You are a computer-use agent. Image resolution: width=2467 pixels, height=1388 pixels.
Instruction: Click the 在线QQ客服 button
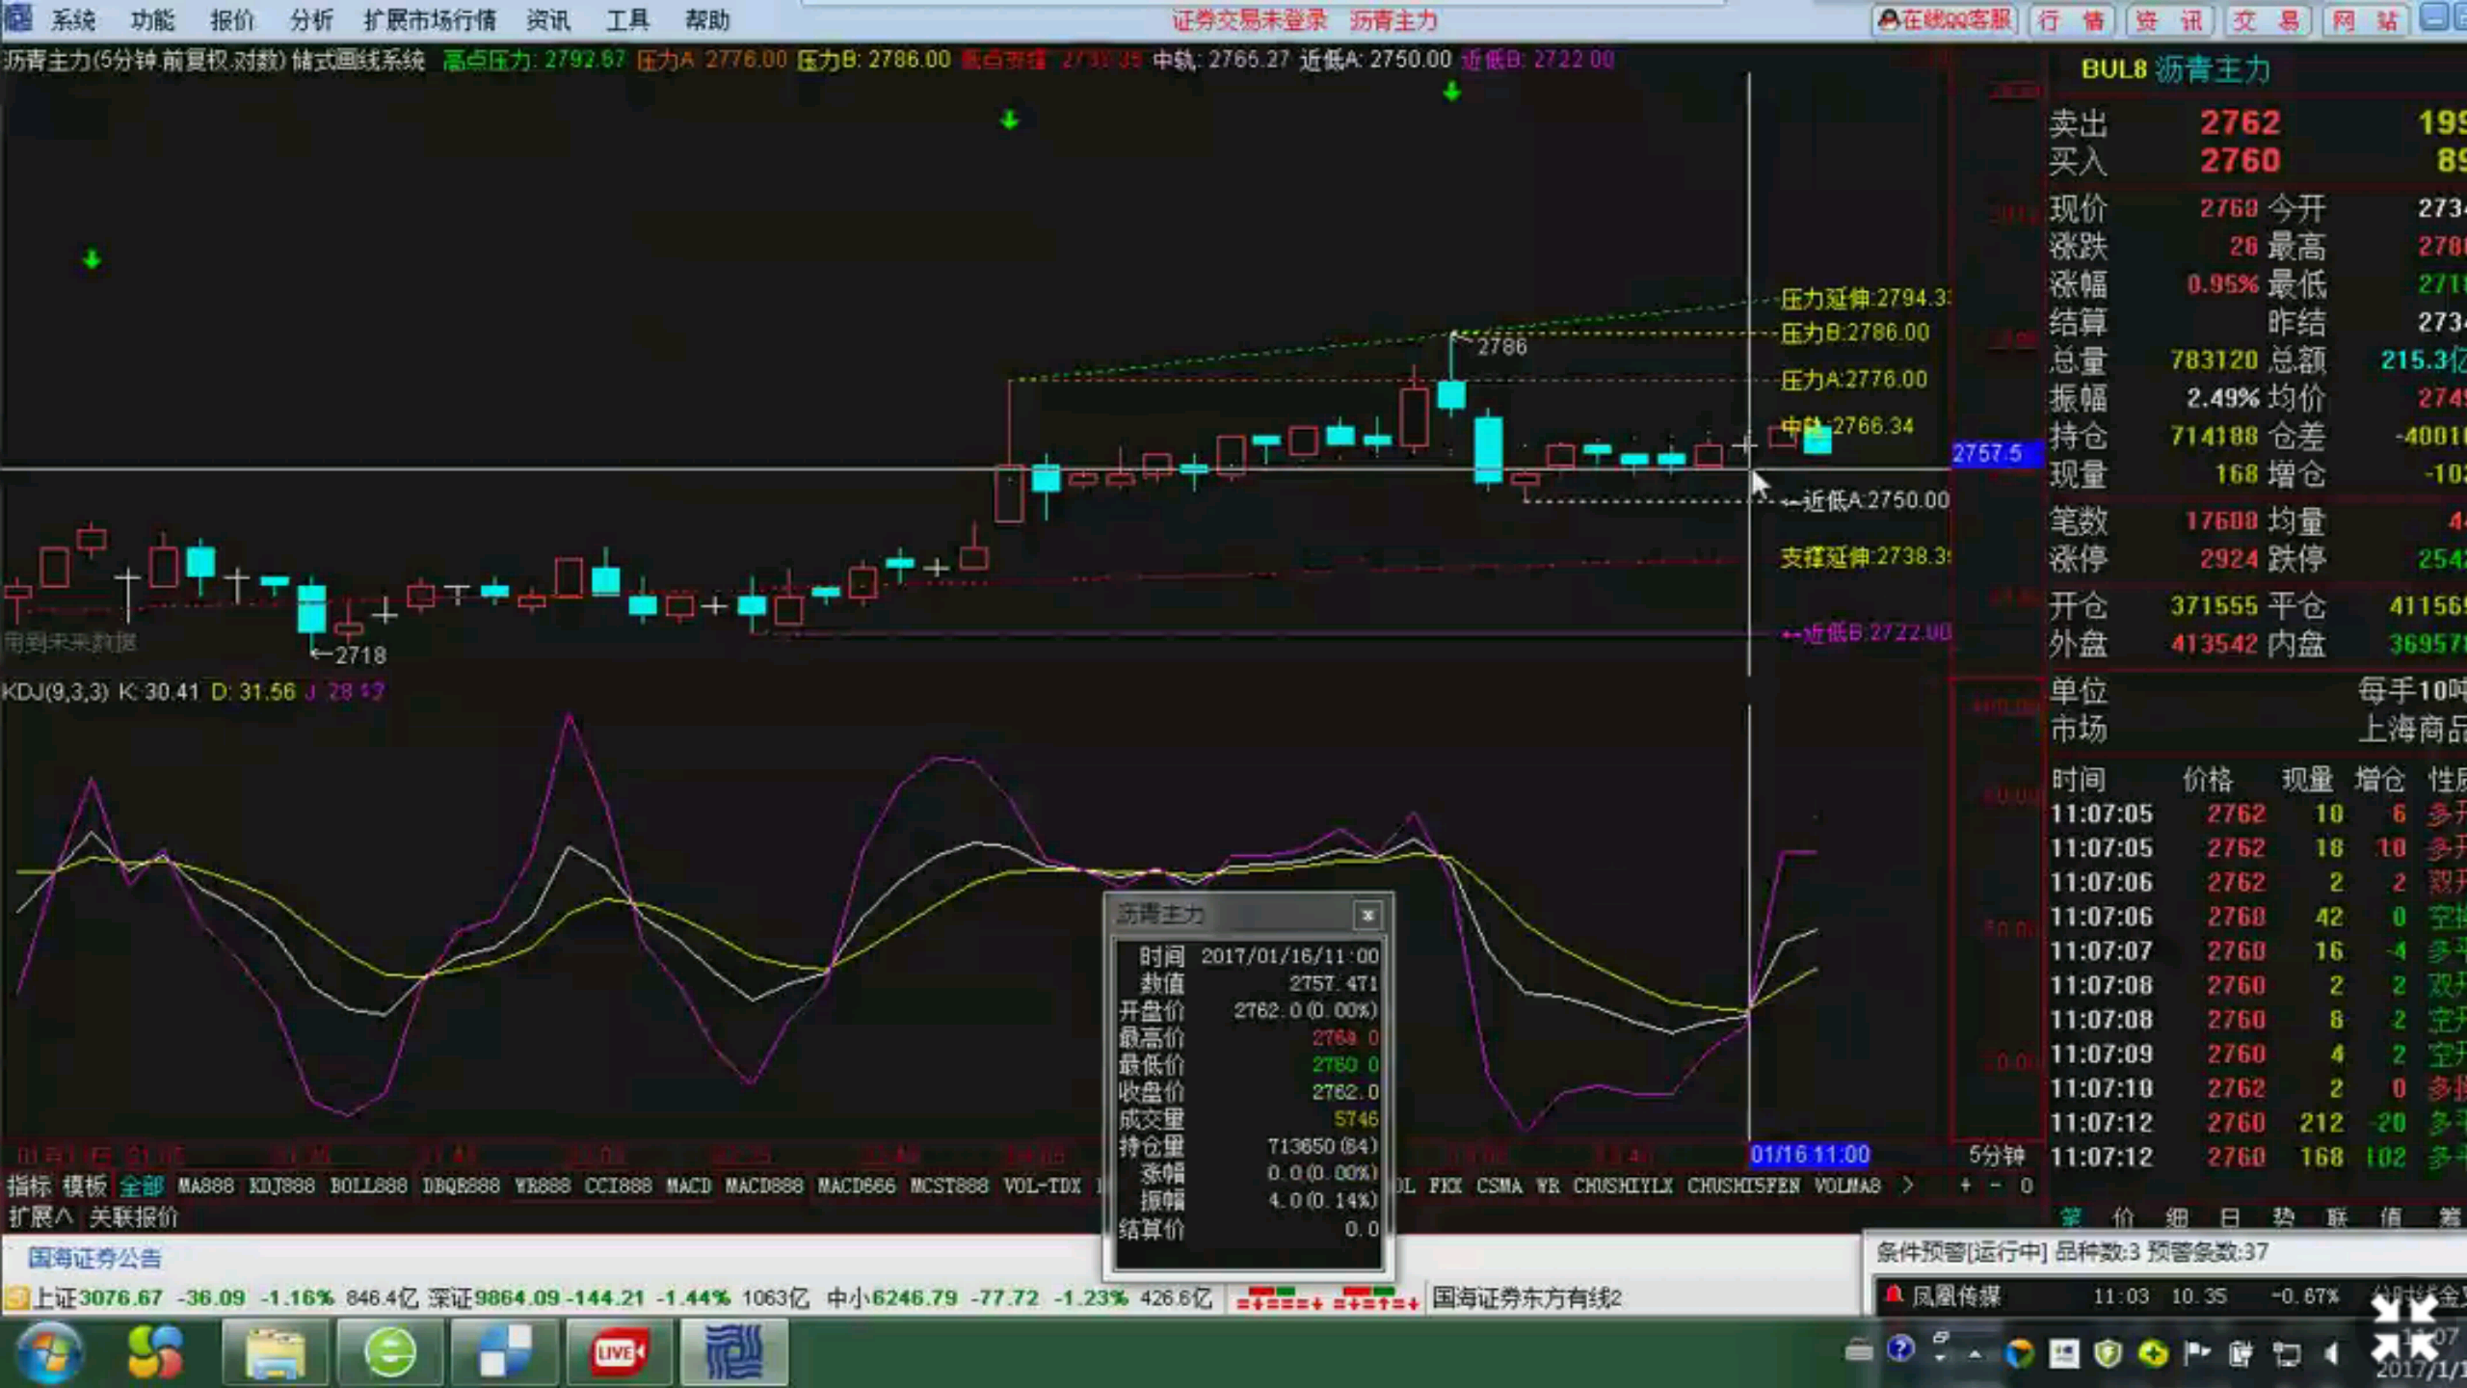pyautogui.click(x=1943, y=19)
